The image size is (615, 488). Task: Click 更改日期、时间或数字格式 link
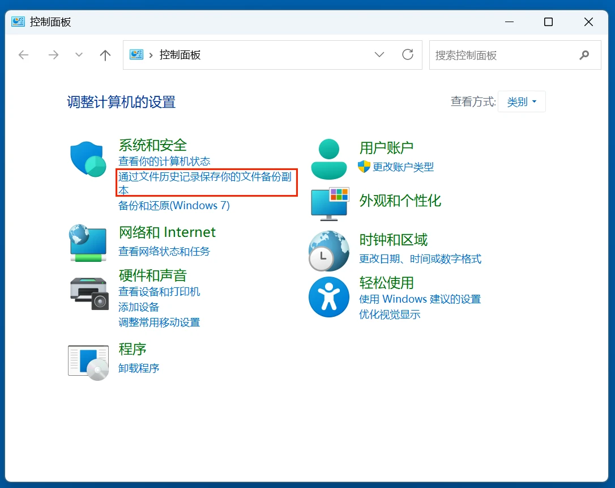420,258
